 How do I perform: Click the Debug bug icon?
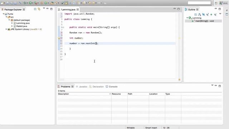click(25, 3)
